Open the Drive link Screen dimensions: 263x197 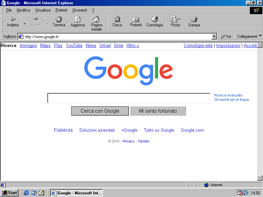point(119,46)
